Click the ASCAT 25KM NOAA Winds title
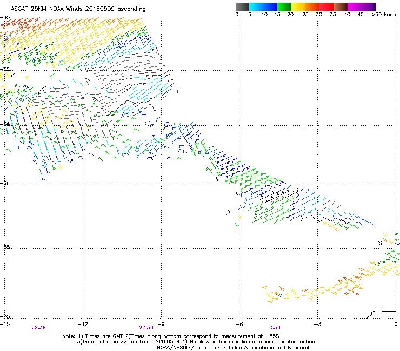Viewport: 400px width, 351px height. click(x=78, y=9)
